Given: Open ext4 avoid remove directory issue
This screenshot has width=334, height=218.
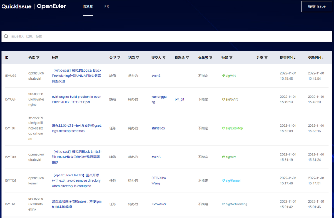Looking at the screenshot, I should click(x=76, y=181).
